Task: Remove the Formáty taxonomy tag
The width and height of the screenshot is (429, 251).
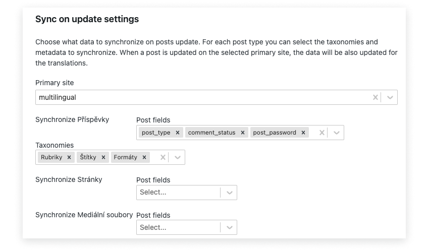Action: (144, 157)
